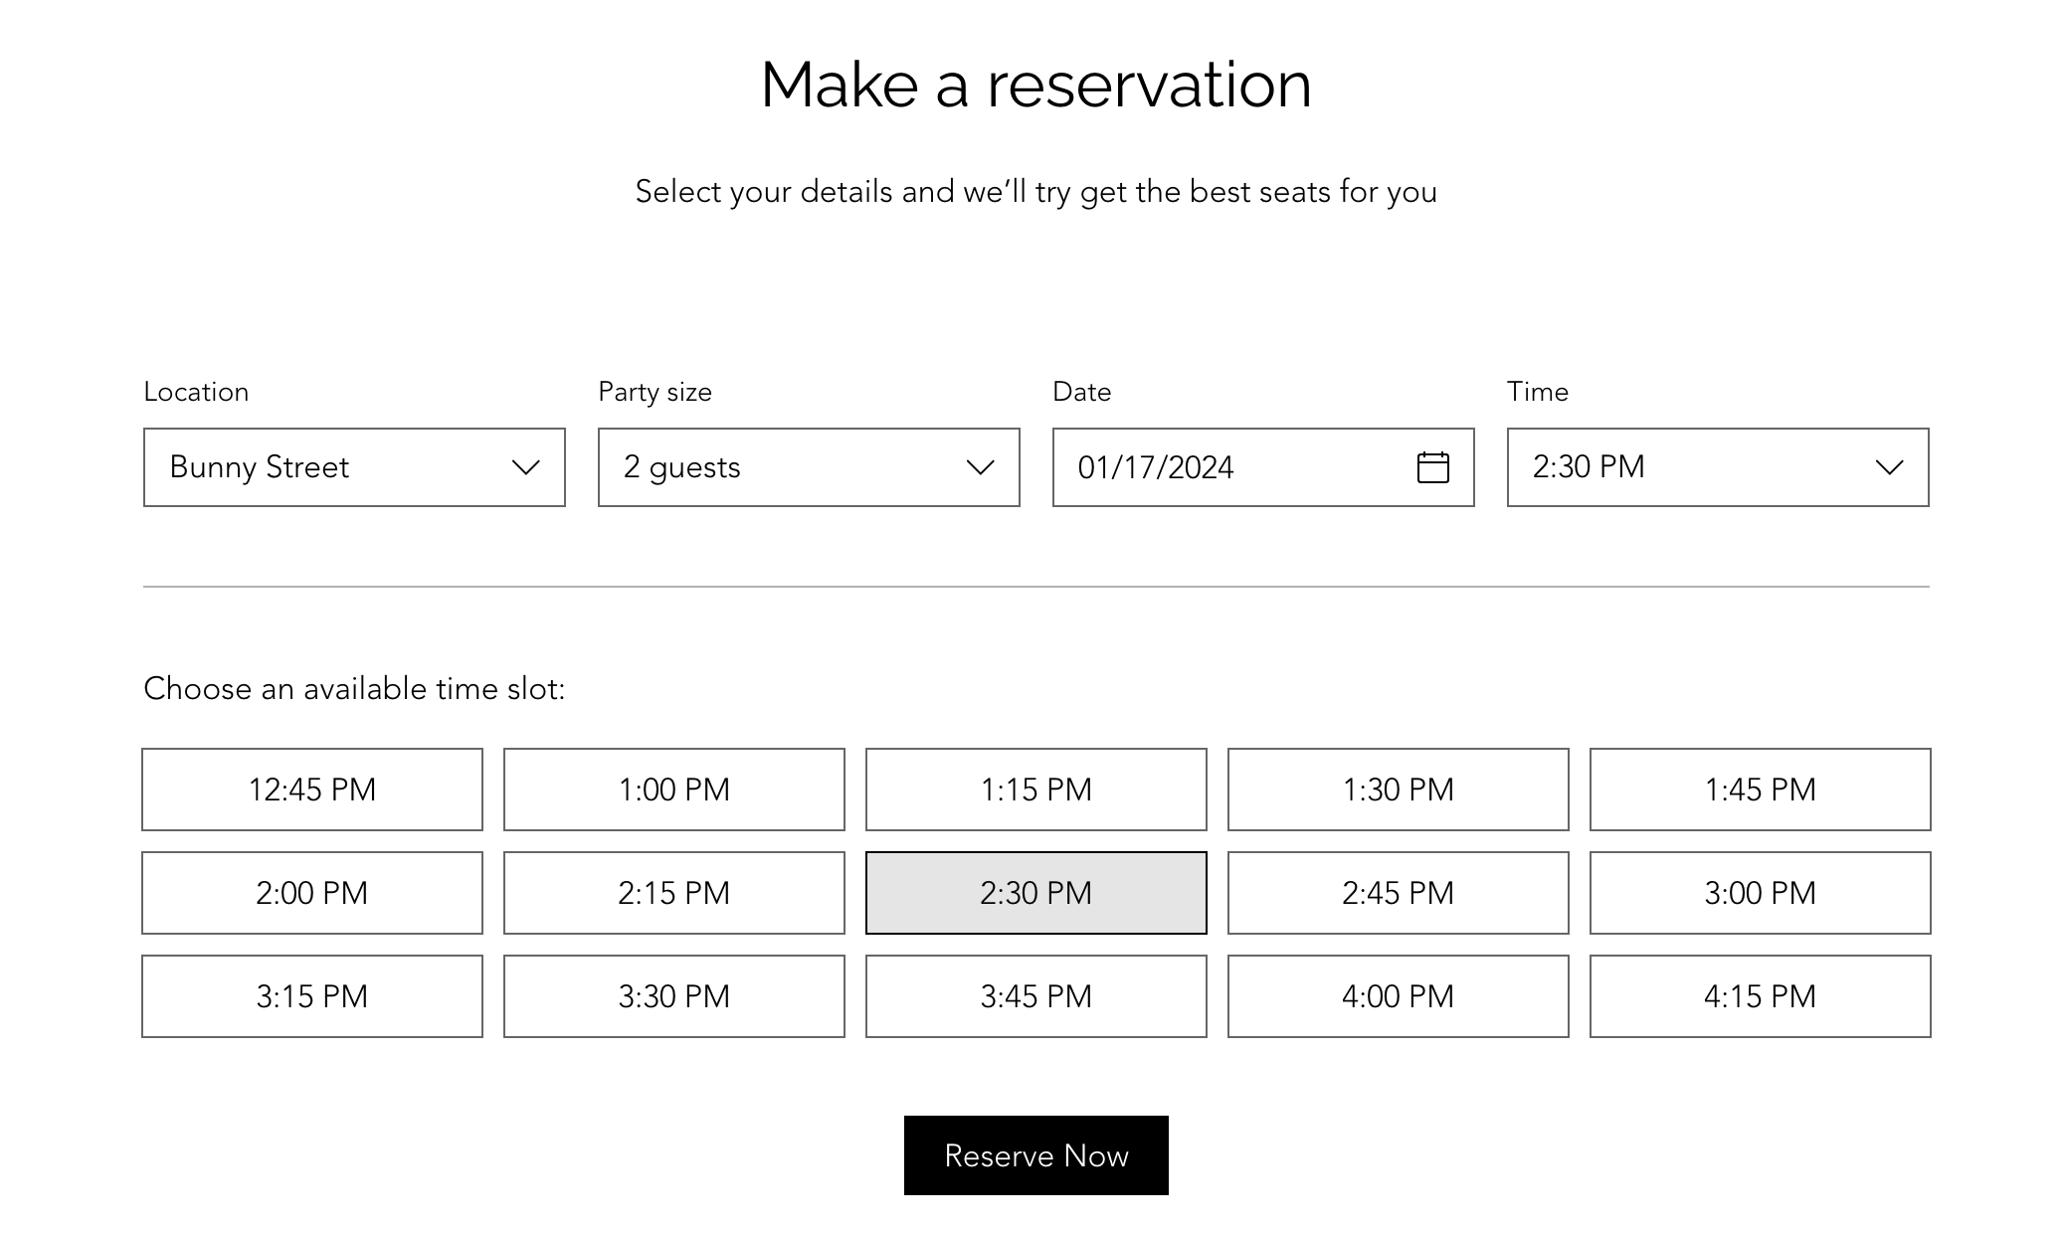
Task: Select the 1:00 PM time slot
Action: click(673, 789)
